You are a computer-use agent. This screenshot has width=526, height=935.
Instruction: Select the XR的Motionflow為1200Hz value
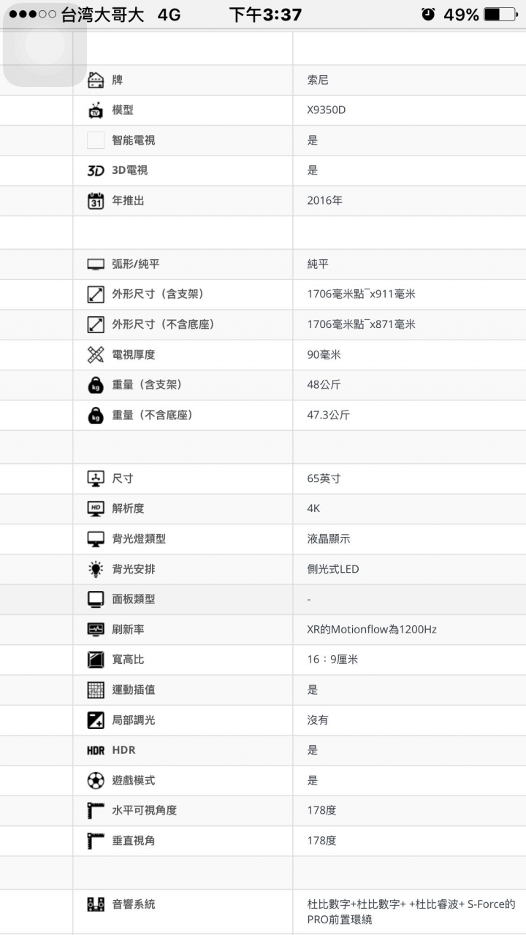[372, 629]
